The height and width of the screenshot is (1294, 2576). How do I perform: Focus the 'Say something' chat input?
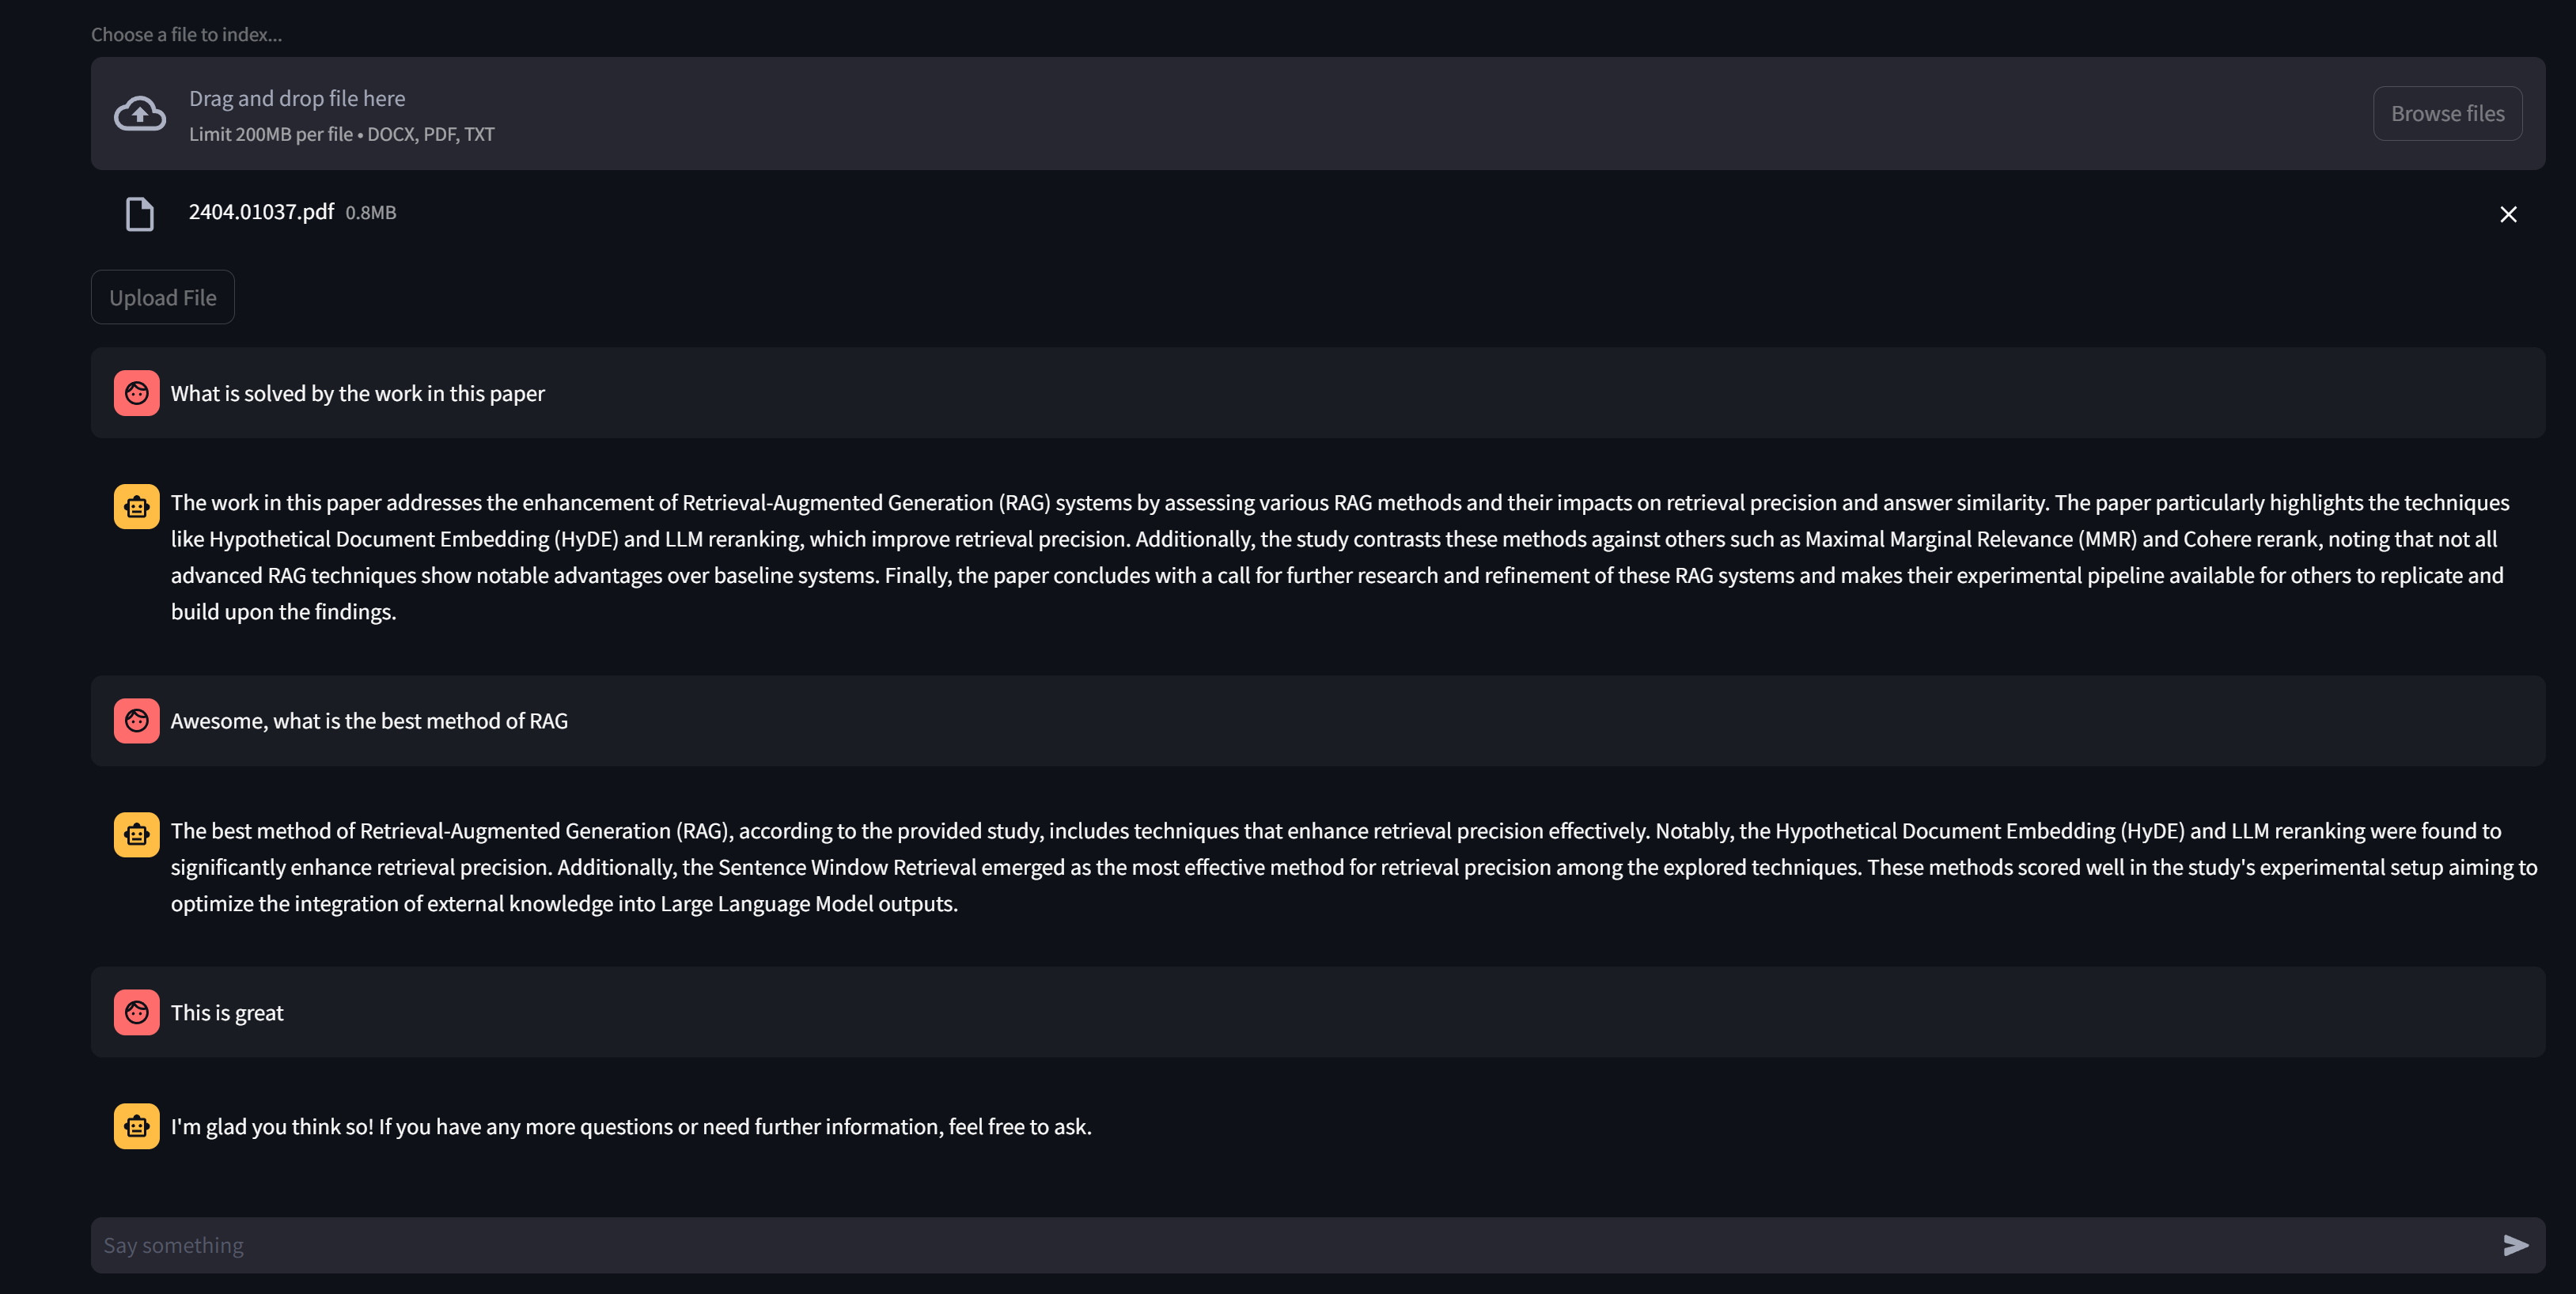1200,1245
